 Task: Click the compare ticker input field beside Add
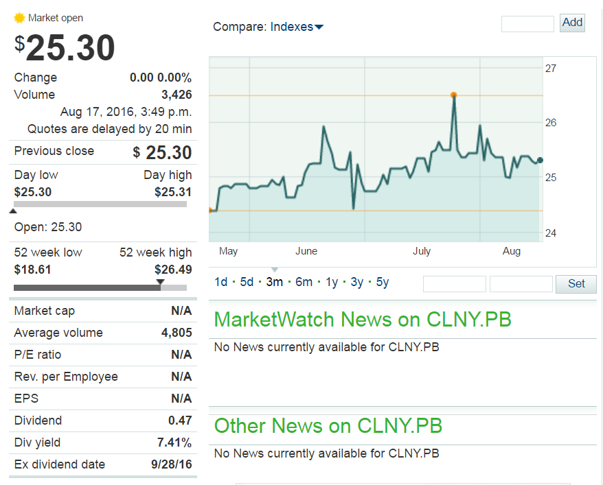(x=527, y=23)
